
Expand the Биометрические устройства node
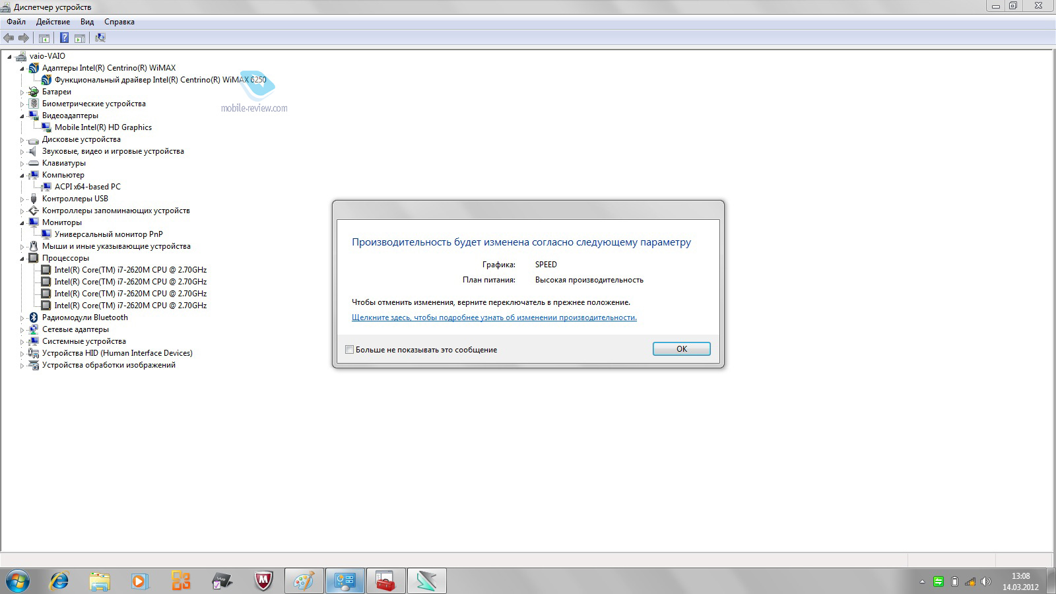(x=22, y=104)
